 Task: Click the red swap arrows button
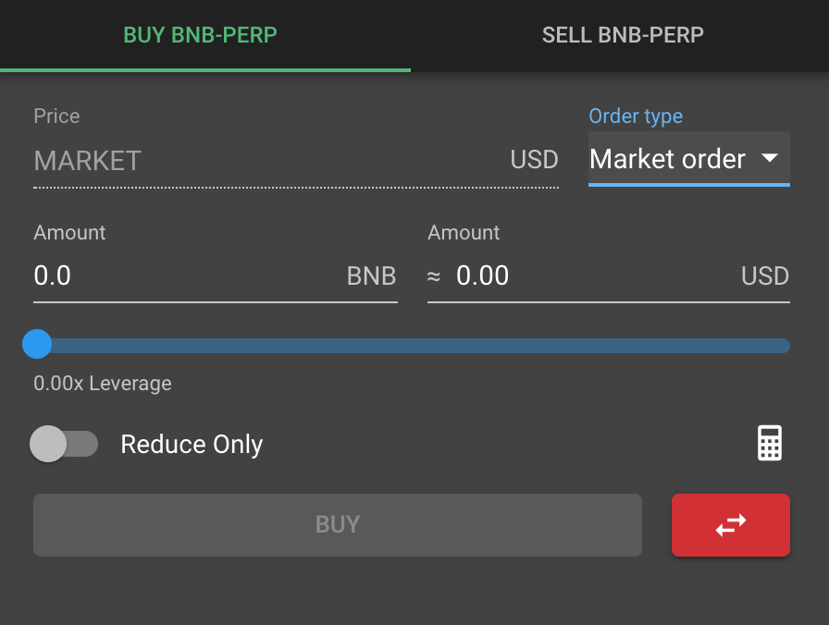pyautogui.click(x=731, y=525)
